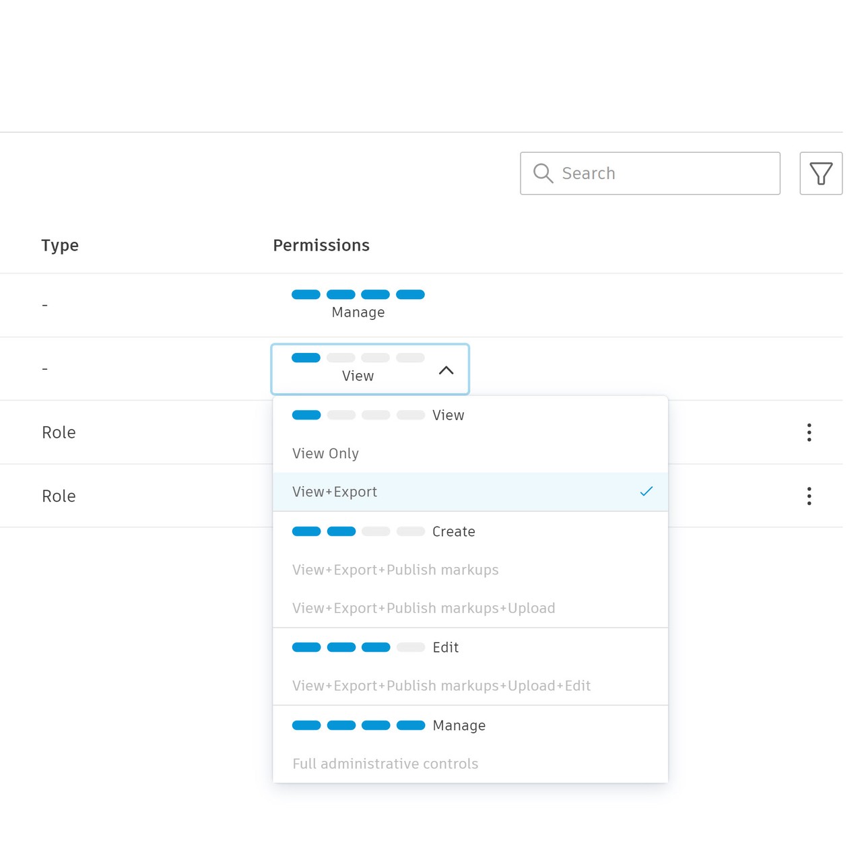Viewport: 862px width, 862px height.
Task: Click the first Role type cell
Action: point(59,432)
